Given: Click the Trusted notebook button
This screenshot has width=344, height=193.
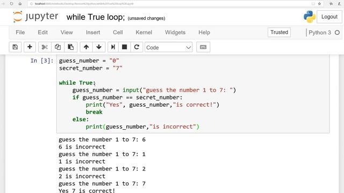Looking at the screenshot, I should click(279, 32).
